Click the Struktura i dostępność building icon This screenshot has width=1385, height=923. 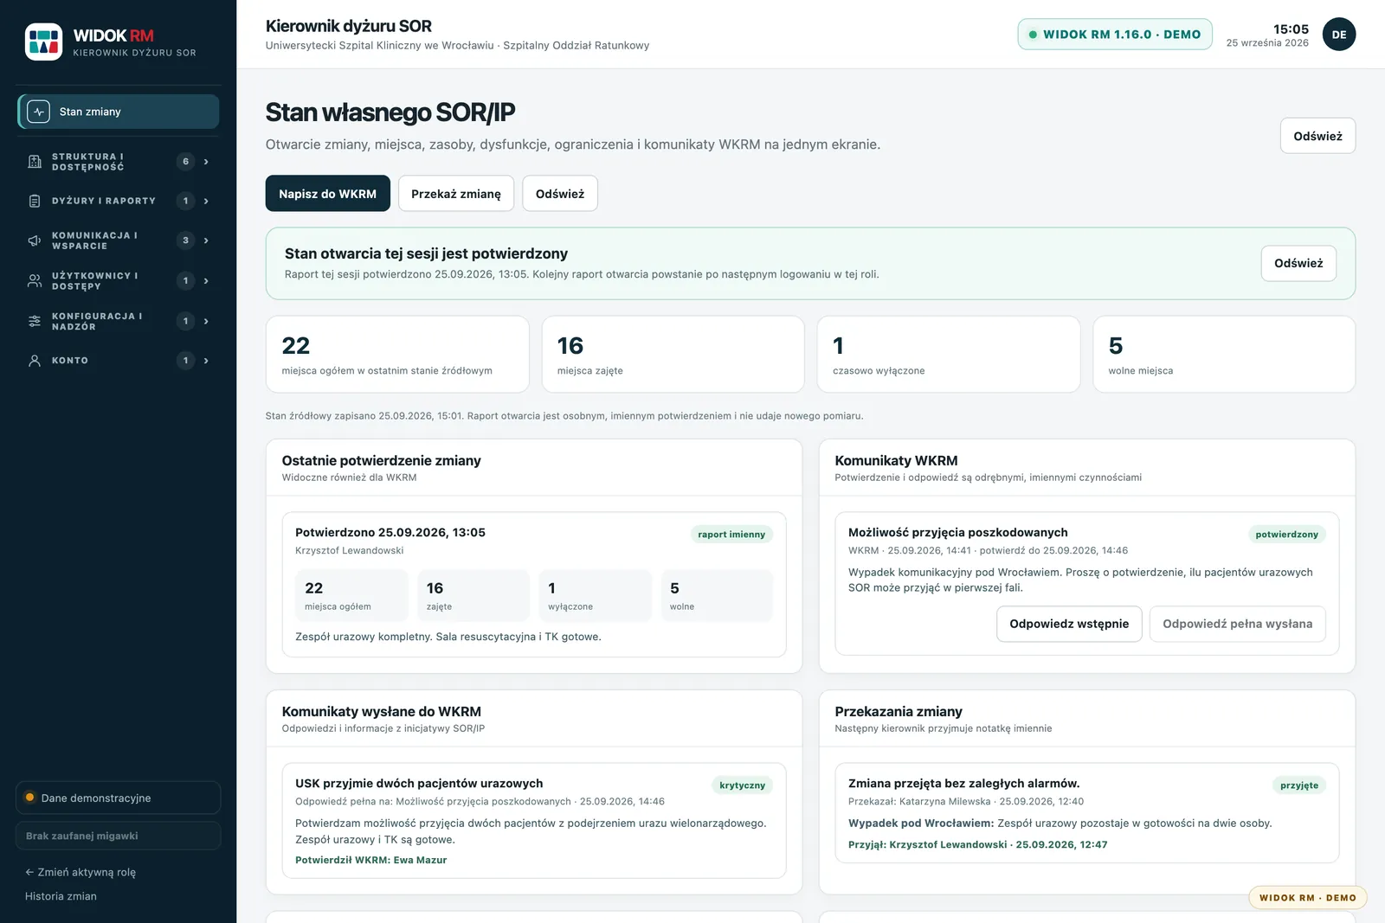pos(35,162)
